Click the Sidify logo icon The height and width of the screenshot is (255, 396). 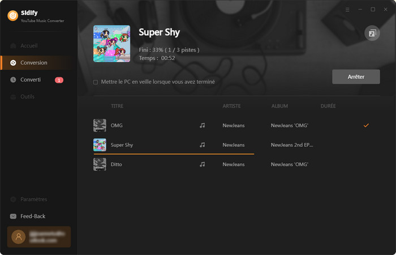pos(12,15)
